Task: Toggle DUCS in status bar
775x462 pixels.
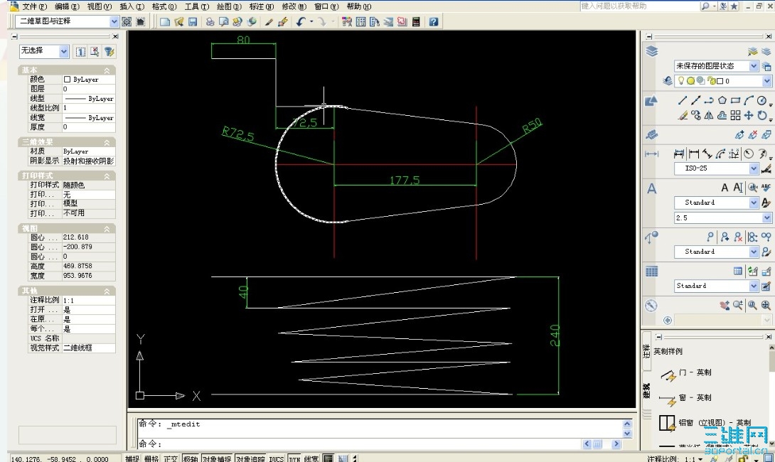Action: pyautogui.click(x=277, y=458)
